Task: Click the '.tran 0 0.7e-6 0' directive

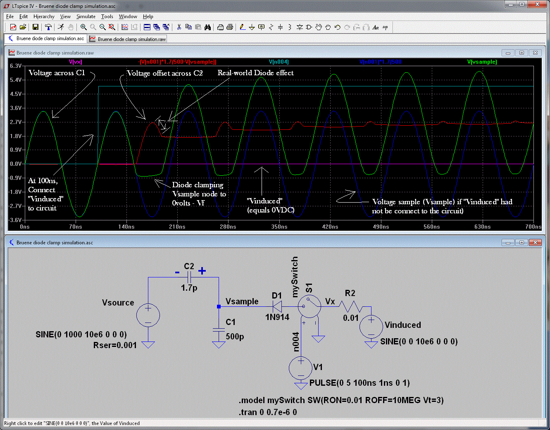Action: tap(268, 412)
